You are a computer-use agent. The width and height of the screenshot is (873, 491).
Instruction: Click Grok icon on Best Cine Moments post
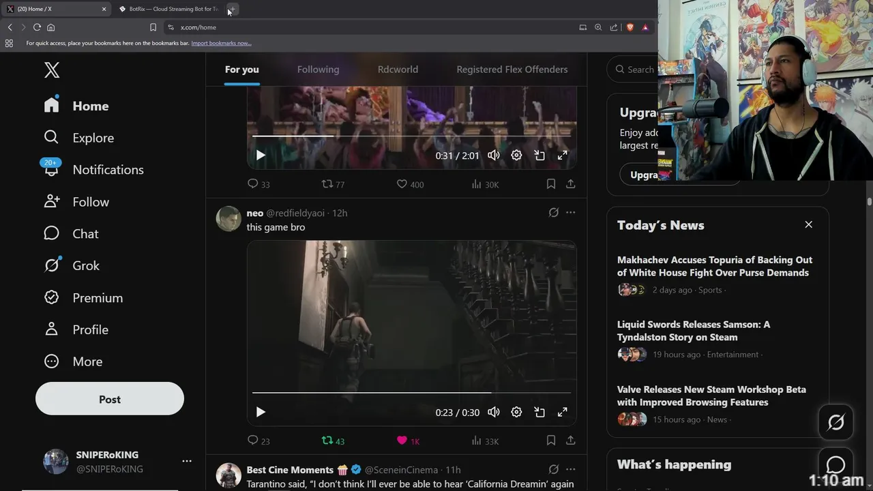pos(553,469)
